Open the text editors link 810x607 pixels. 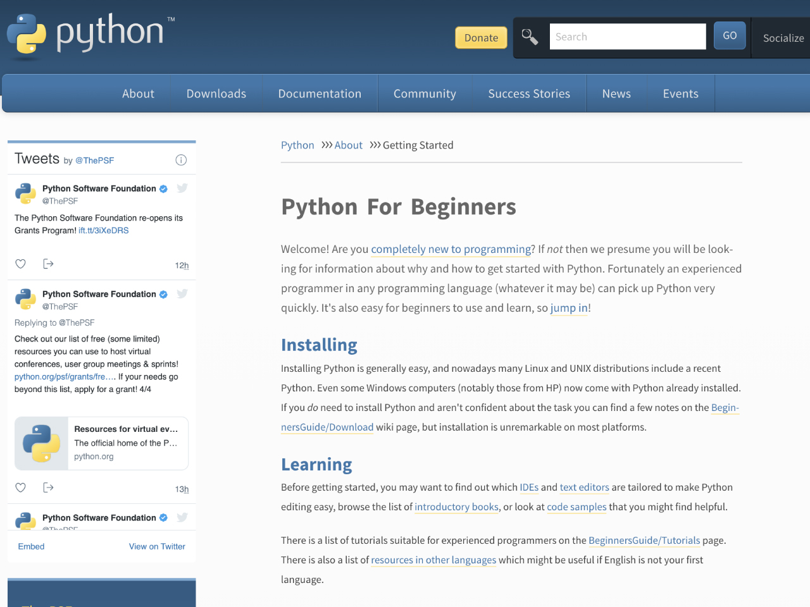point(585,487)
